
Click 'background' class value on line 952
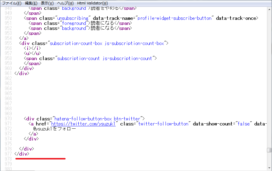74,28
